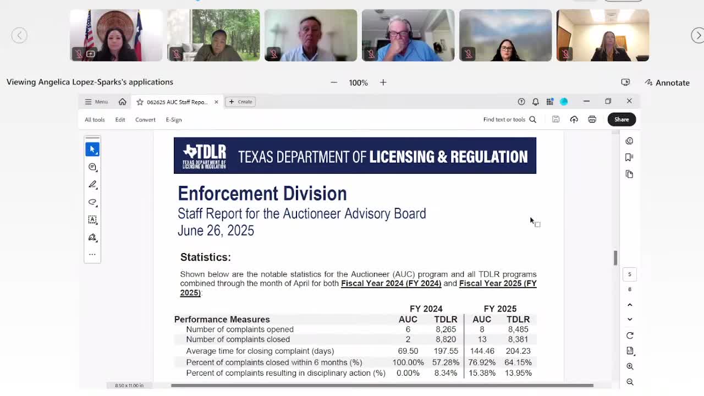
Task: Decrease zoom using the minus control
Action: (x=334, y=82)
